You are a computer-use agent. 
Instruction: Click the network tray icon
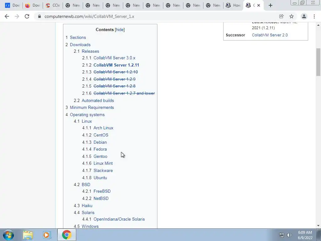coord(282,235)
